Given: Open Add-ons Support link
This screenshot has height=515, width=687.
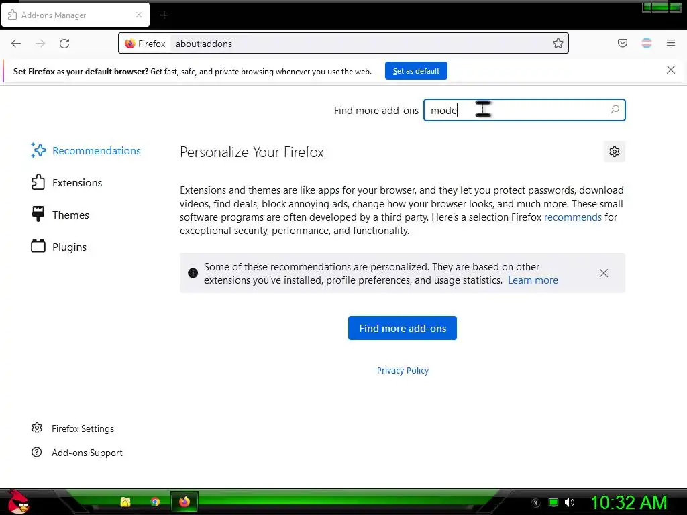Looking at the screenshot, I should pos(77,453).
